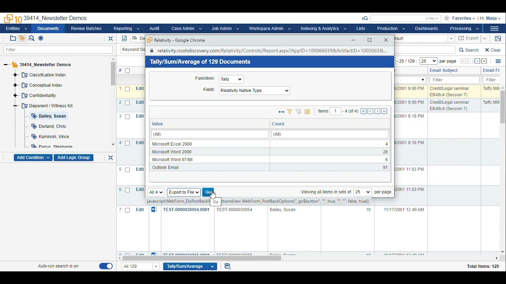Click fit-columns arrow icon in tally popup
The image size is (506, 284).
[281, 112]
